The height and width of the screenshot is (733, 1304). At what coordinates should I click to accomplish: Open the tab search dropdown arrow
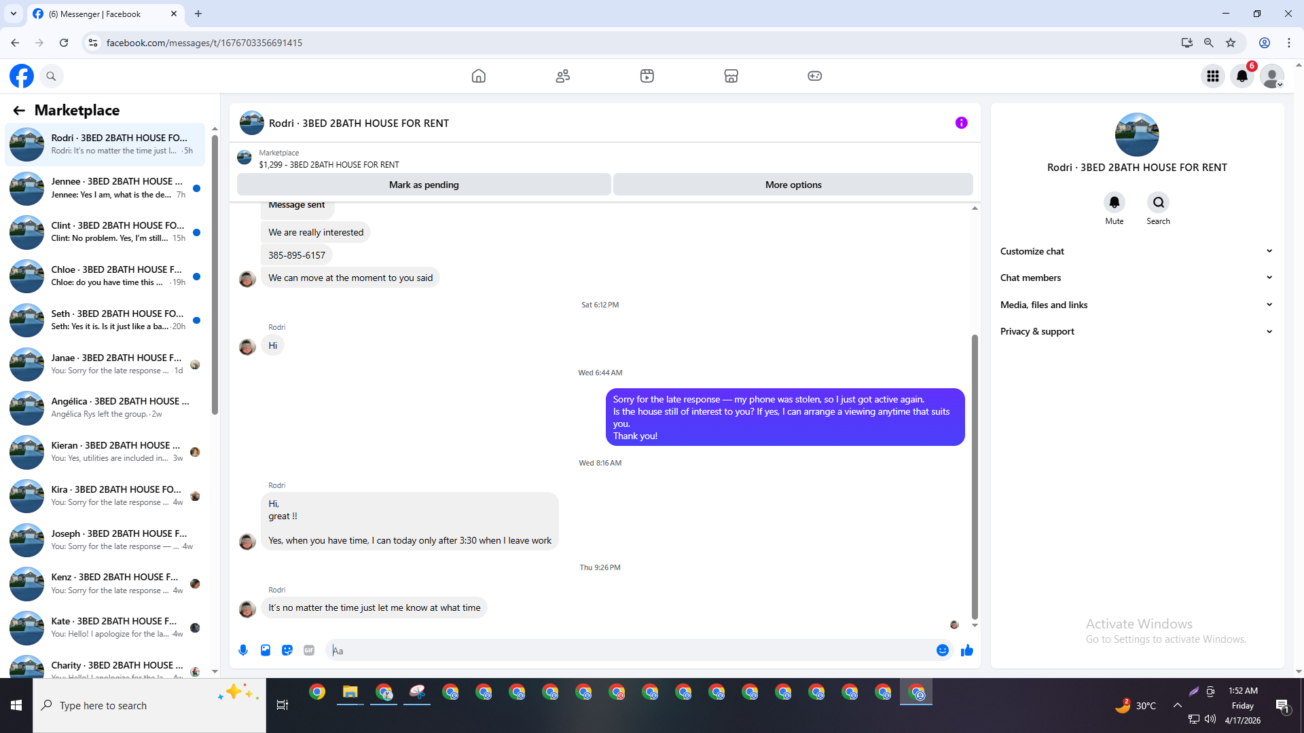click(14, 14)
